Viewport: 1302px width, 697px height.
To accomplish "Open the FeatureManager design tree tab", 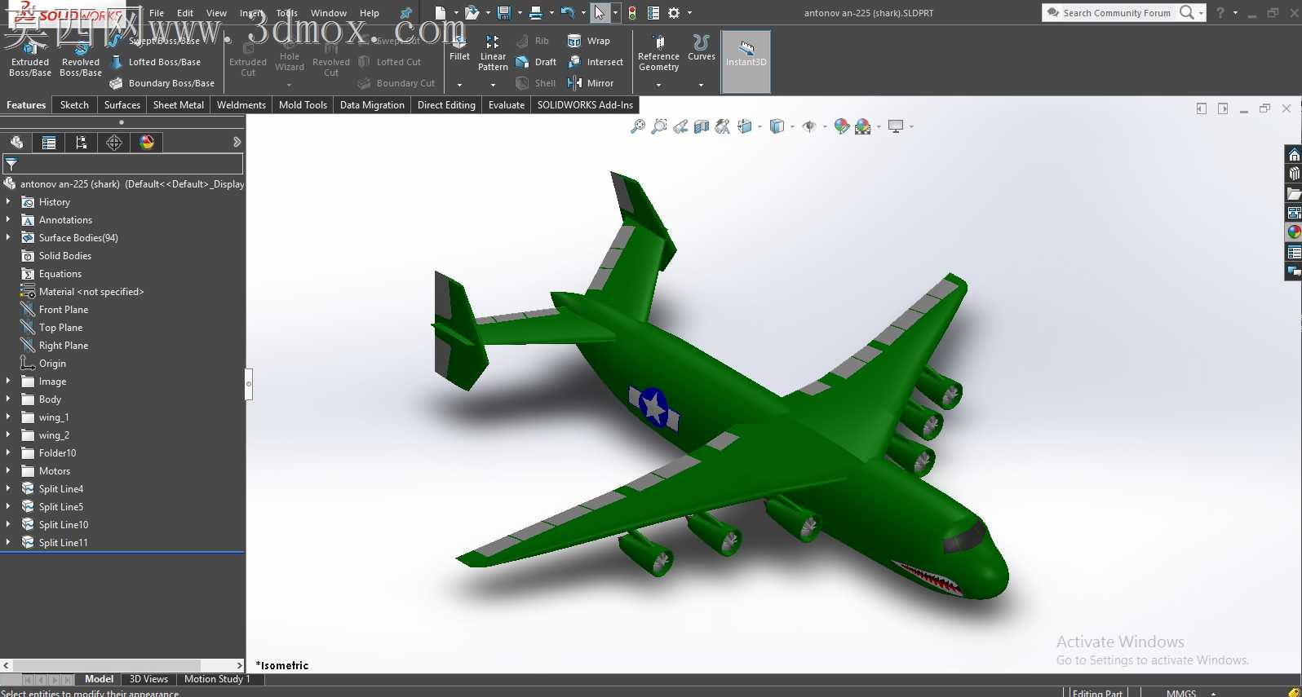I will (16, 143).
